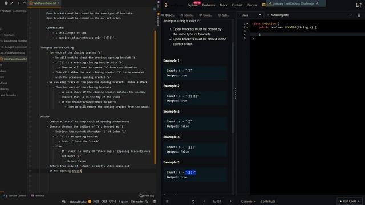Image resolution: width=365 pixels, height=205 pixels.
Task: Click the orange theme indicator dot in status bar
Action: (90, 202)
